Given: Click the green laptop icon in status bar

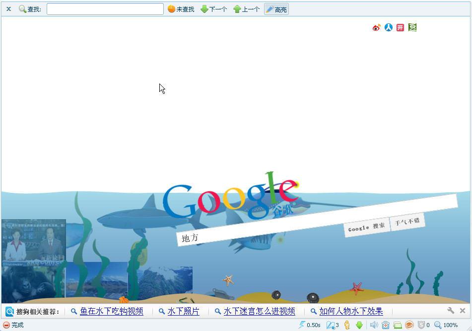Looking at the screenshot, I should tap(398, 325).
